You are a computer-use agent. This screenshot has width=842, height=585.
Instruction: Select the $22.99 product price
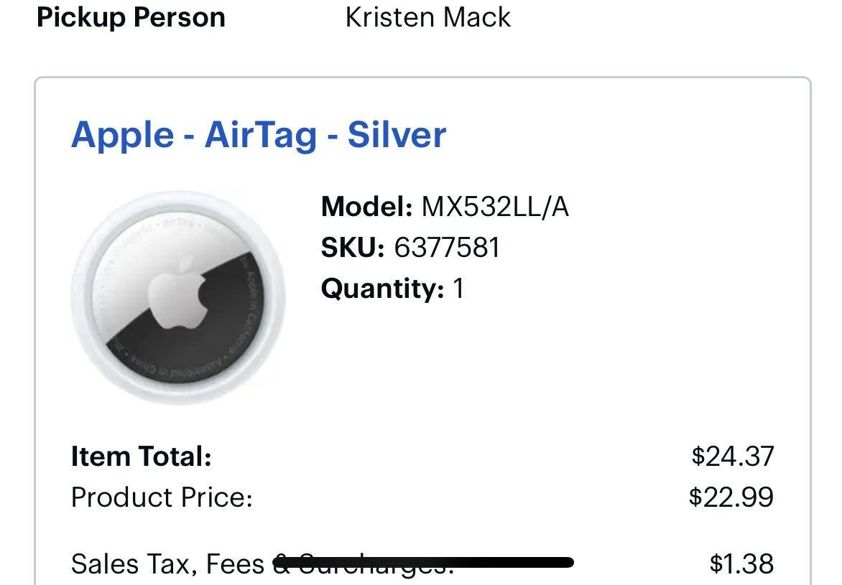pos(731,497)
